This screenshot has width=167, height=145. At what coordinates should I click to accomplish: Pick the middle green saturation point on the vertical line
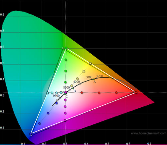pyautogui.click(x=65, y=71)
